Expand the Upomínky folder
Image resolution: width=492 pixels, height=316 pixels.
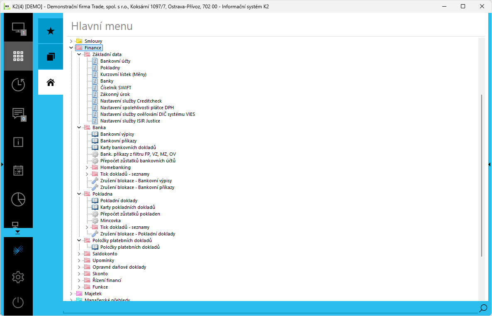pyautogui.click(x=79, y=260)
